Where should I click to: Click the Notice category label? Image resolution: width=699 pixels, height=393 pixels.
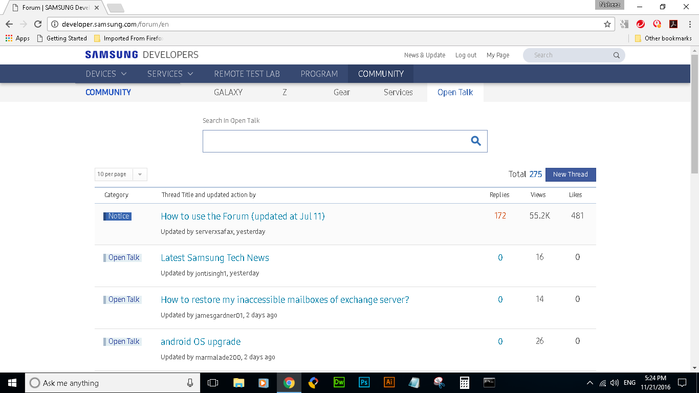[118, 216]
